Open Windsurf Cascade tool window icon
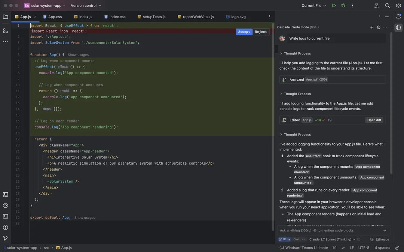 (x=398, y=28)
